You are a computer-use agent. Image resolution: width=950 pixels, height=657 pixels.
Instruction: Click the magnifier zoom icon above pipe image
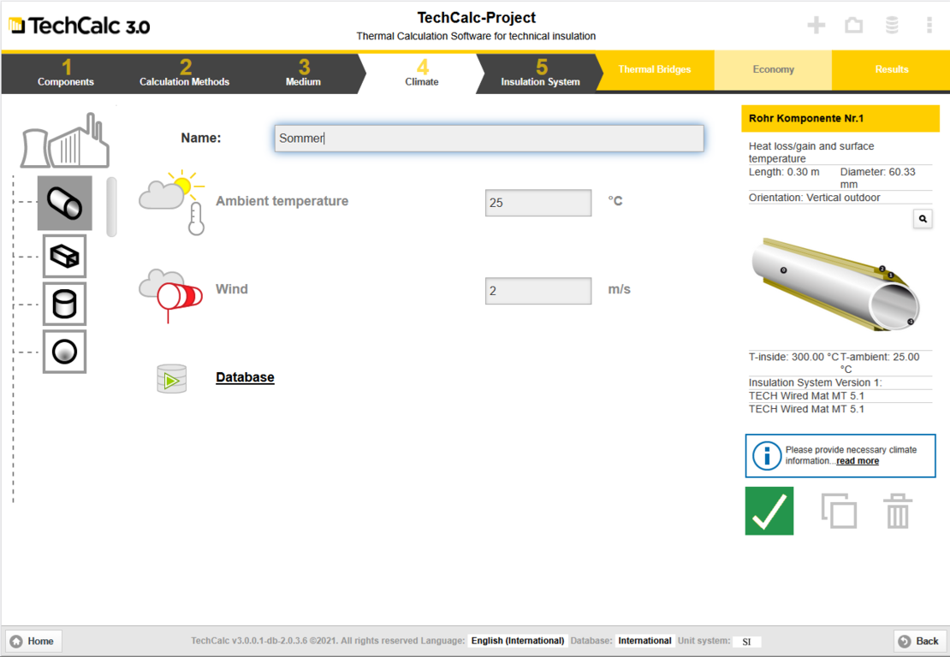tap(923, 219)
